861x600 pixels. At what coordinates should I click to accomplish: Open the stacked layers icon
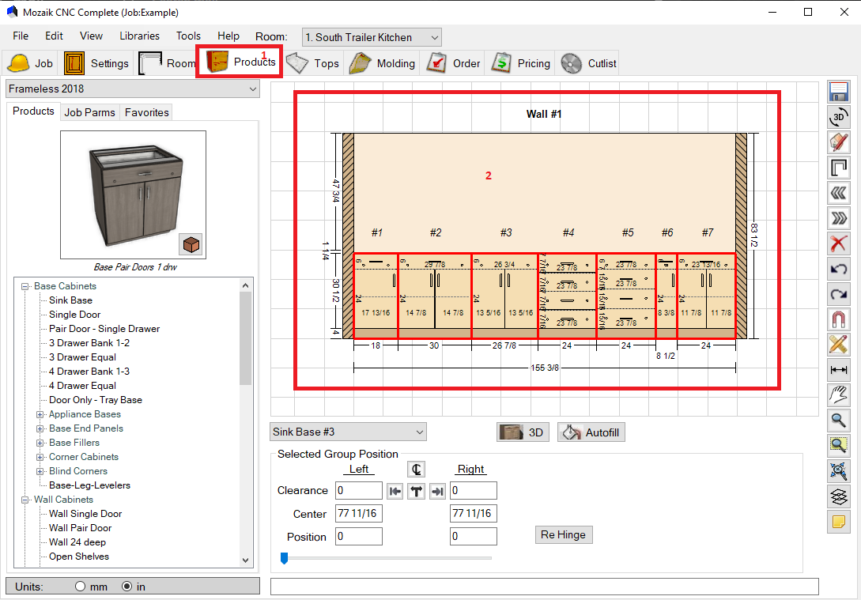tap(839, 496)
